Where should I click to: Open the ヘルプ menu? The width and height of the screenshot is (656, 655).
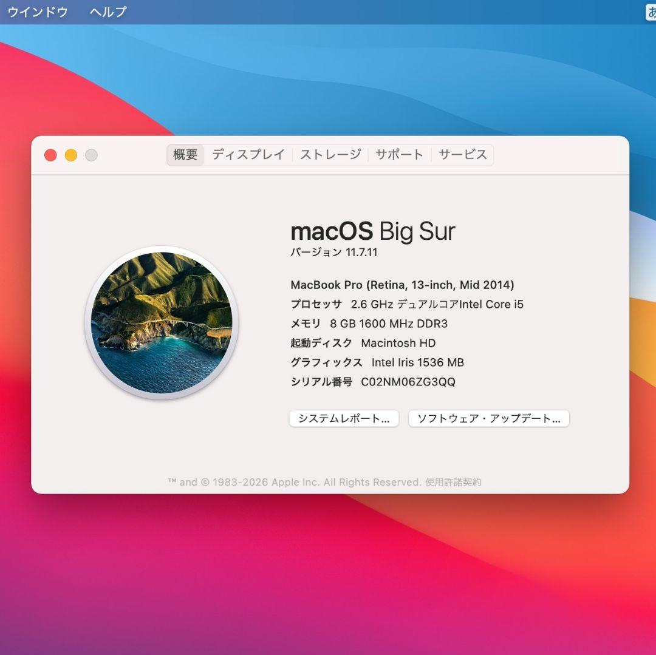(x=108, y=10)
